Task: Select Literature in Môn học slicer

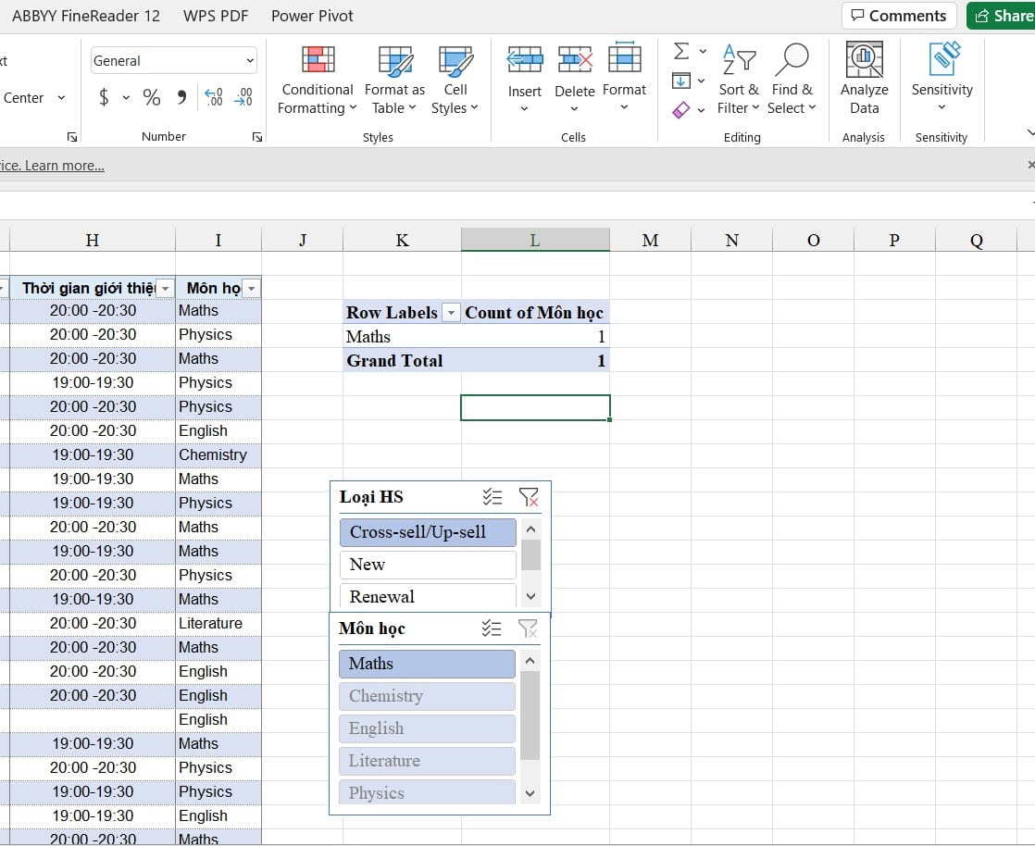Action: click(x=427, y=761)
